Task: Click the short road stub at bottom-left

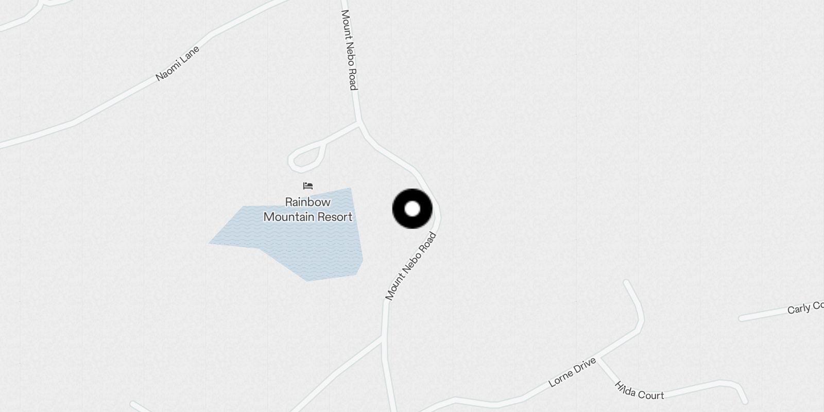Action: pos(140,407)
